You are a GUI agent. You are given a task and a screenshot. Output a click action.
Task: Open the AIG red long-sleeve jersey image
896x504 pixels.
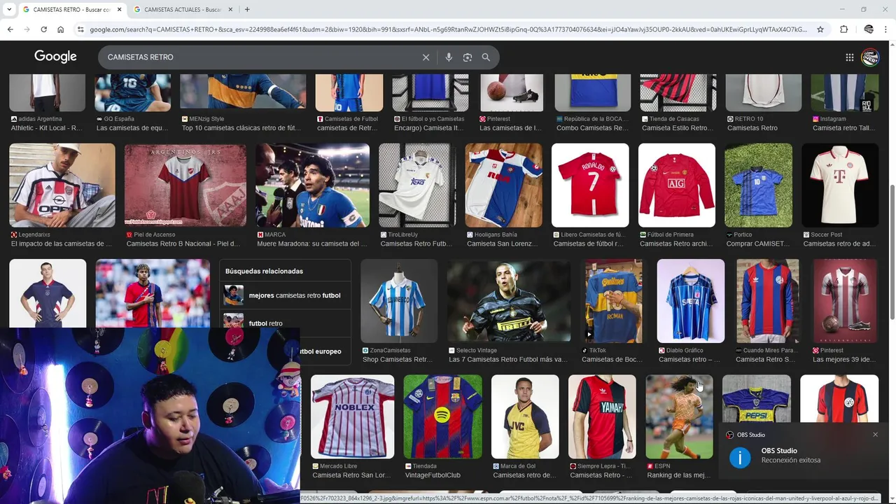pos(677,185)
